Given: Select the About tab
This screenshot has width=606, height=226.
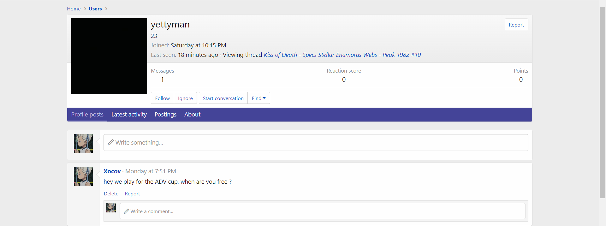Looking at the screenshot, I should pos(192,115).
